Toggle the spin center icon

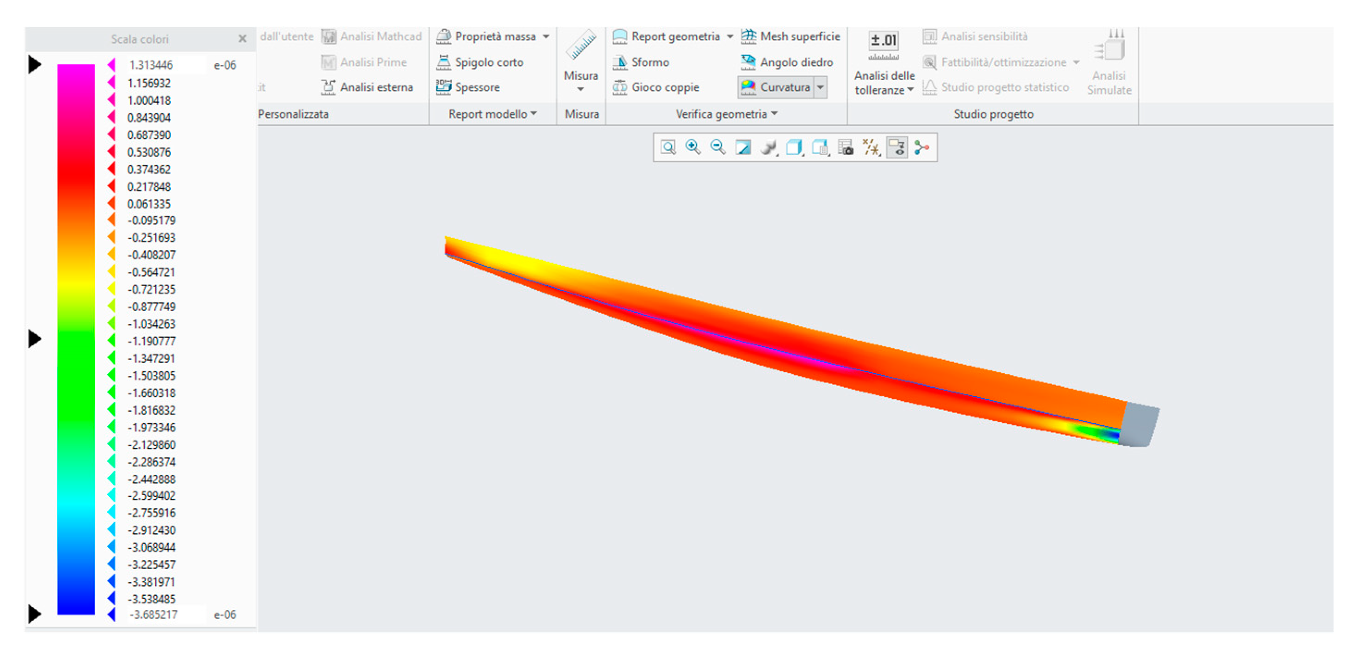tap(921, 147)
